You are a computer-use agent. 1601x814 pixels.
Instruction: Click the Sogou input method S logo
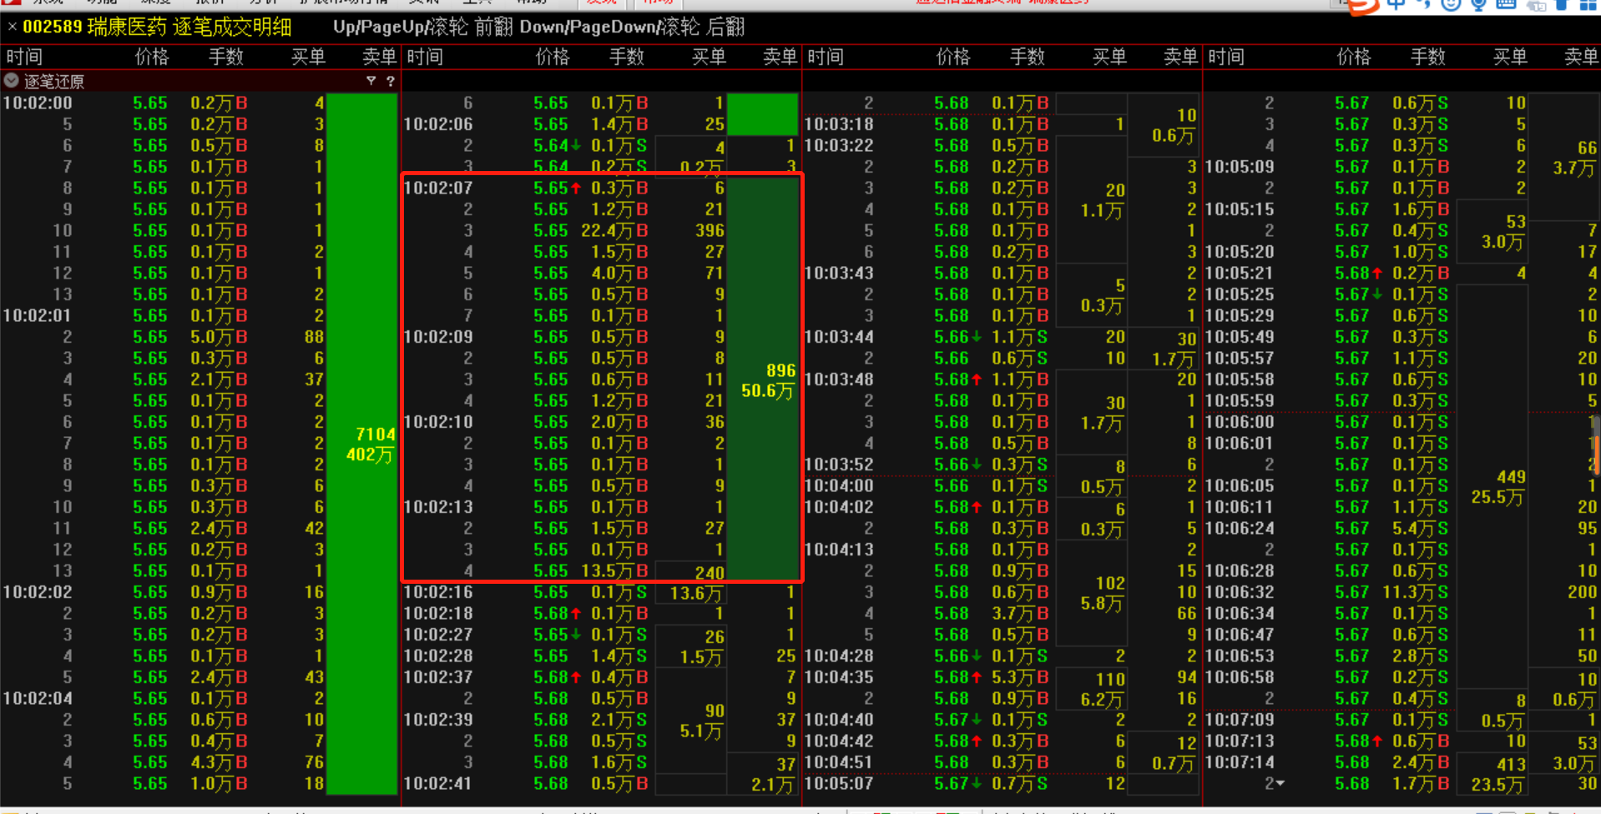(x=1362, y=5)
